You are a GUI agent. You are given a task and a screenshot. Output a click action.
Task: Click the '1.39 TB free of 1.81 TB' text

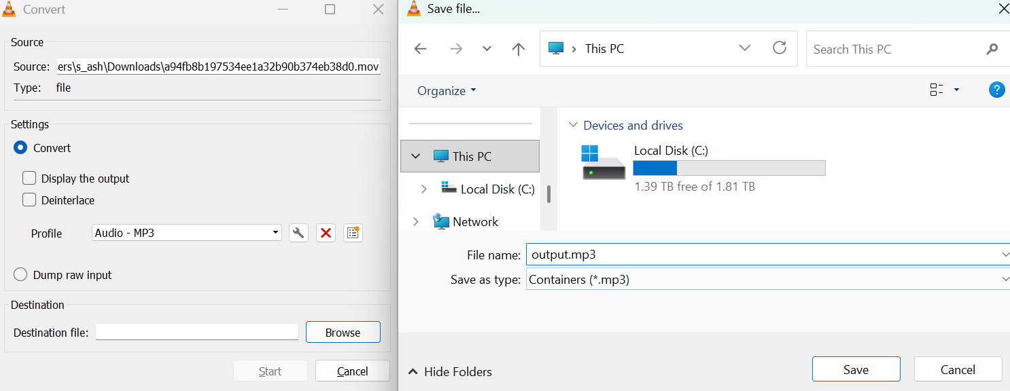694,186
